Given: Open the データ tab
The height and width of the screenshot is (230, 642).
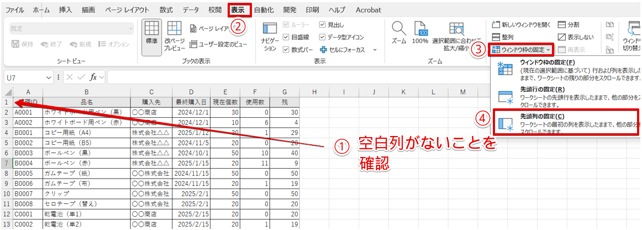Looking at the screenshot, I should pyautogui.click(x=191, y=9).
